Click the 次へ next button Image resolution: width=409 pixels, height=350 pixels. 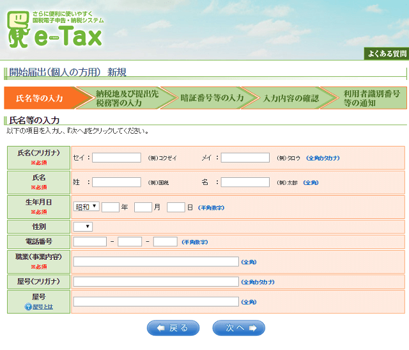[x=238, y=328]
